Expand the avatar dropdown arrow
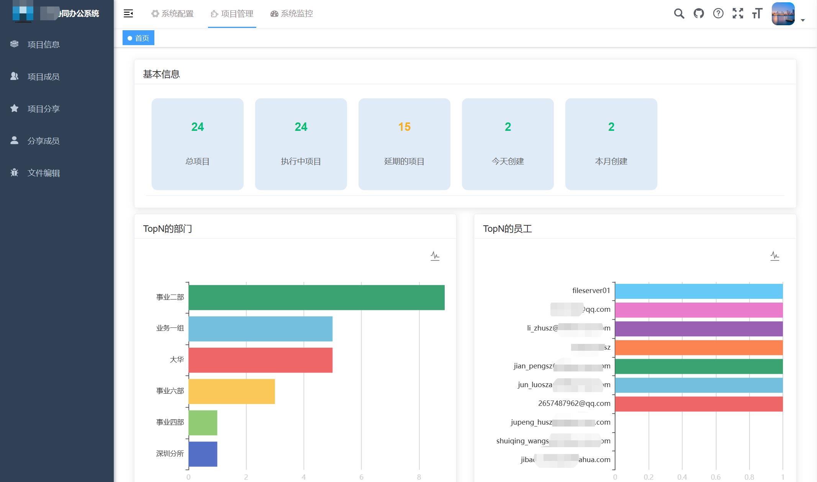 [x=803, y=20]
